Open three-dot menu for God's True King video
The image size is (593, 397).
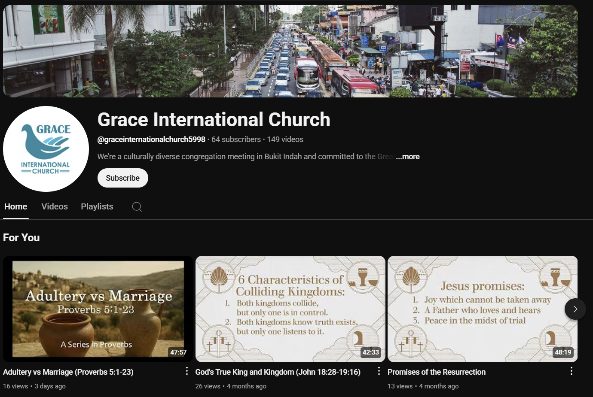pos(379,371)
